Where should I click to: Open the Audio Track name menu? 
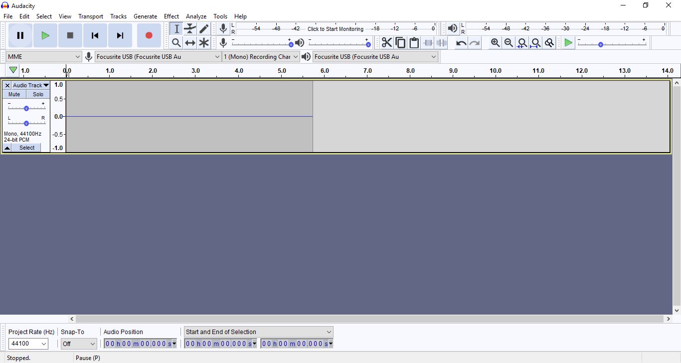click(30, 85)
